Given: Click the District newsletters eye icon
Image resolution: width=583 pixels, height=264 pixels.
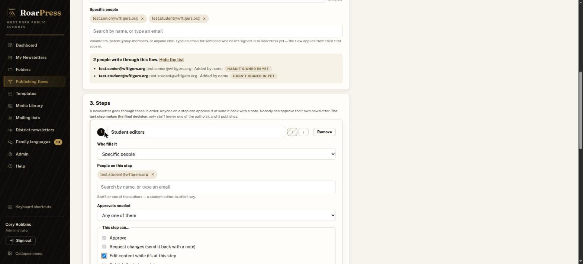Looking at the screenshot, I should (x=10, y=130).
